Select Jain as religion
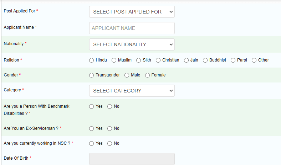 pyautogui.click(x=186, y=60)
